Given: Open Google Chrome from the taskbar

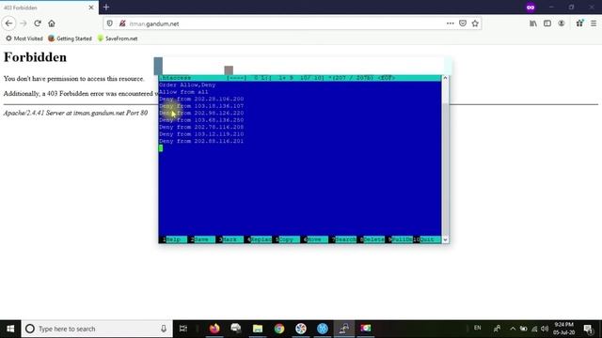Looking at the screenshot, I should pyautogui.click(x=279, y=329).
